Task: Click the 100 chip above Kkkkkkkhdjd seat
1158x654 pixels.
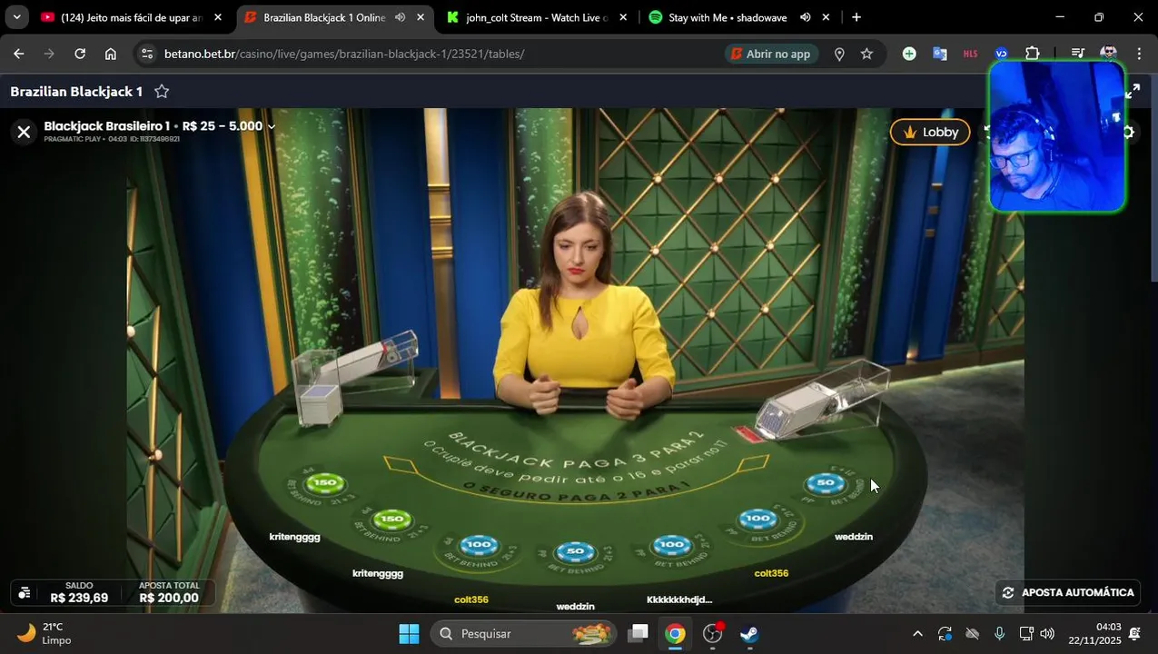Action: coord(671,545)
